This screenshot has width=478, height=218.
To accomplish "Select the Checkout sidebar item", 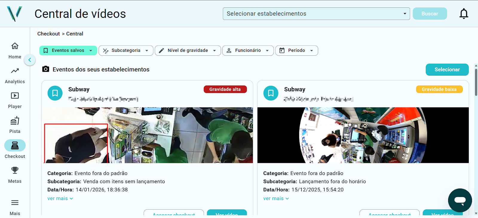I will pyautogui.click(x=15, y=146).
